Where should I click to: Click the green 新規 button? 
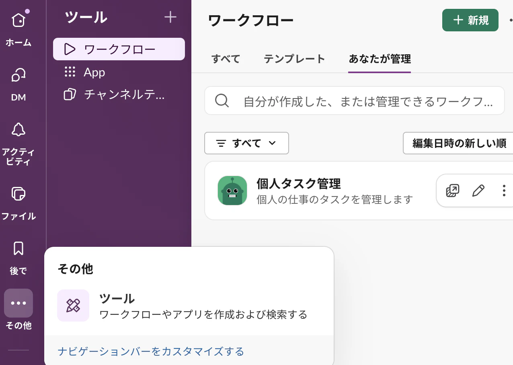click(x=470, y=20)
